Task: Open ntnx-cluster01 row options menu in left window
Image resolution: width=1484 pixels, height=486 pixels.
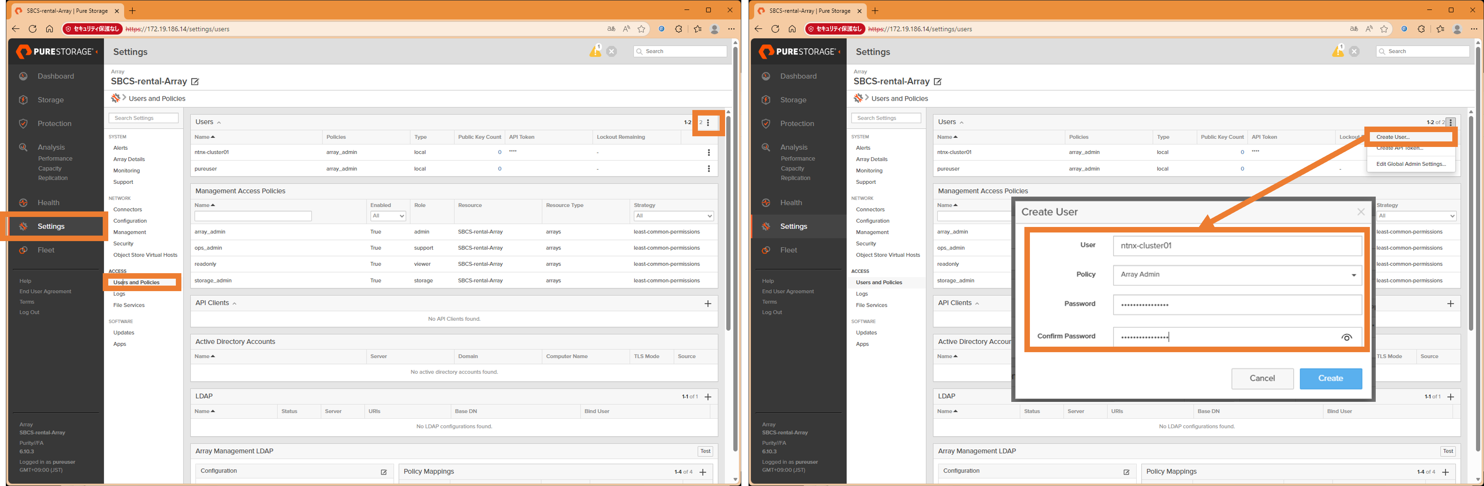Action: click(709, 153)
